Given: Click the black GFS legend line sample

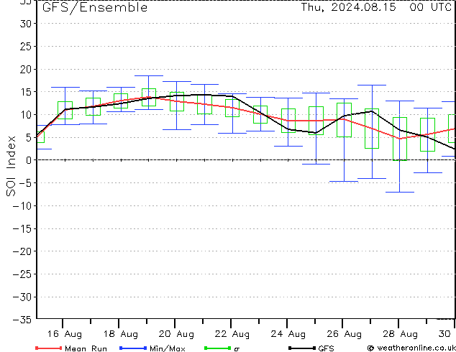Looking at the screenshot, I should point(302,348).
